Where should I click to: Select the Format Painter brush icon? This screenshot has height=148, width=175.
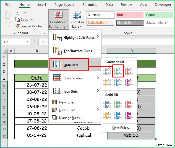pyautogui.click(x=17, y=26)
